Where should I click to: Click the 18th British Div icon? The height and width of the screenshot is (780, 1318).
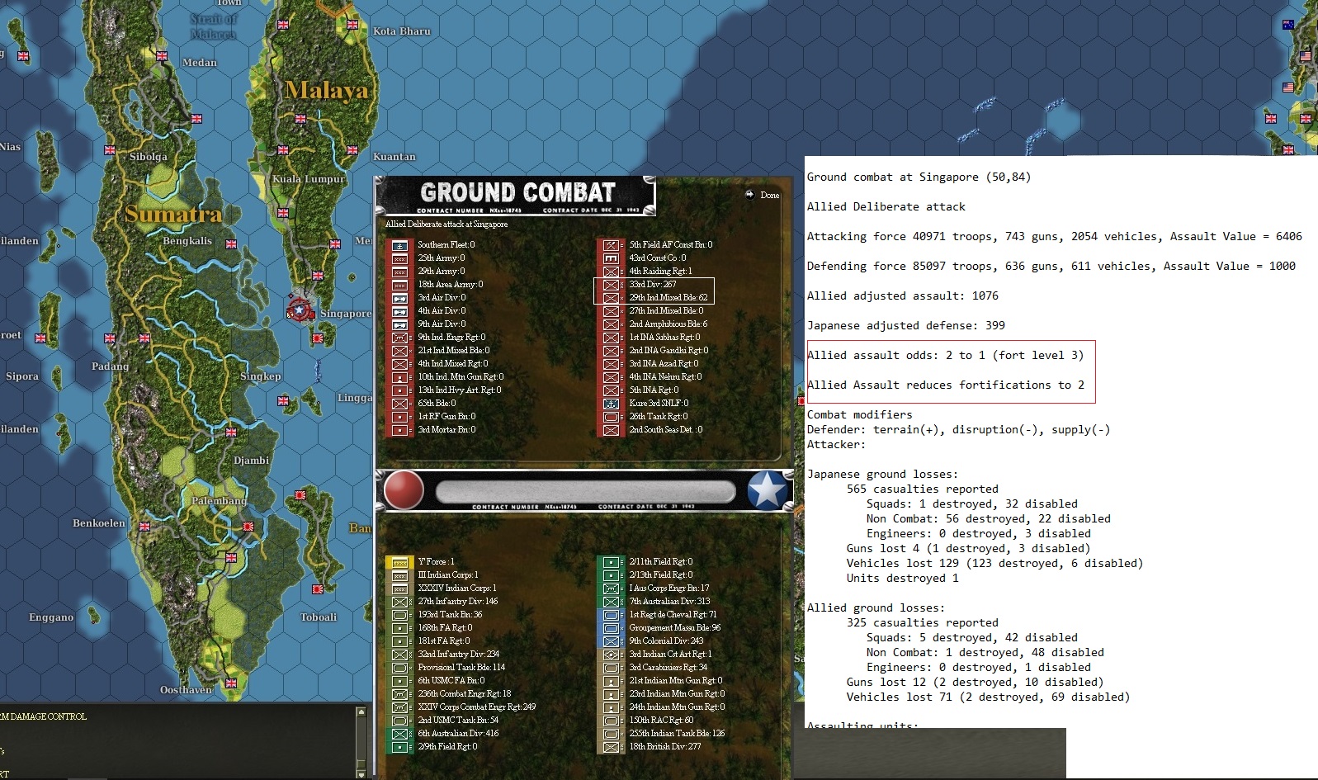point(612,747)
